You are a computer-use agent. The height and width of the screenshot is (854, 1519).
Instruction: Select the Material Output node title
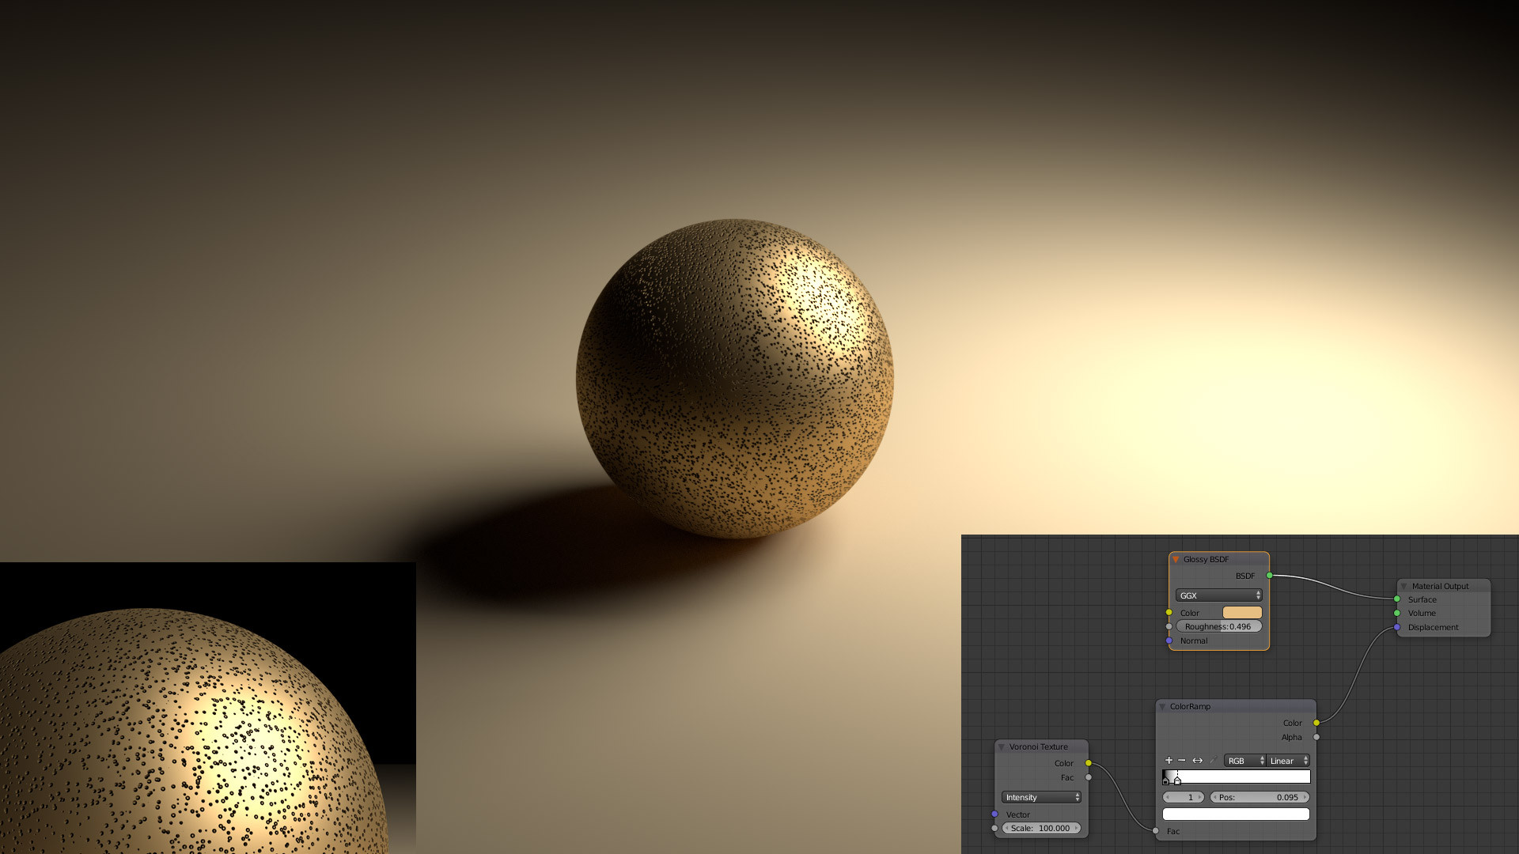(x=1440, y=586)
